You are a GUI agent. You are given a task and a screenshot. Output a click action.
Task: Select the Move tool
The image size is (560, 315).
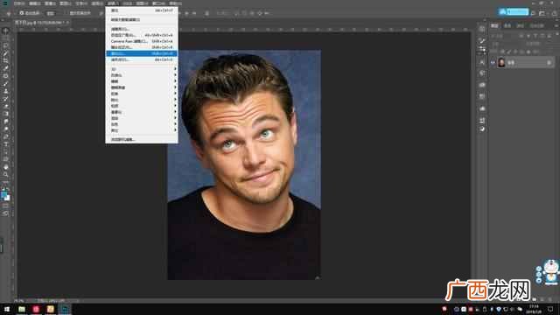[6, 31]
